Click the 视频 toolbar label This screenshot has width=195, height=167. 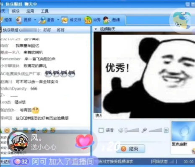click(28, 20)
